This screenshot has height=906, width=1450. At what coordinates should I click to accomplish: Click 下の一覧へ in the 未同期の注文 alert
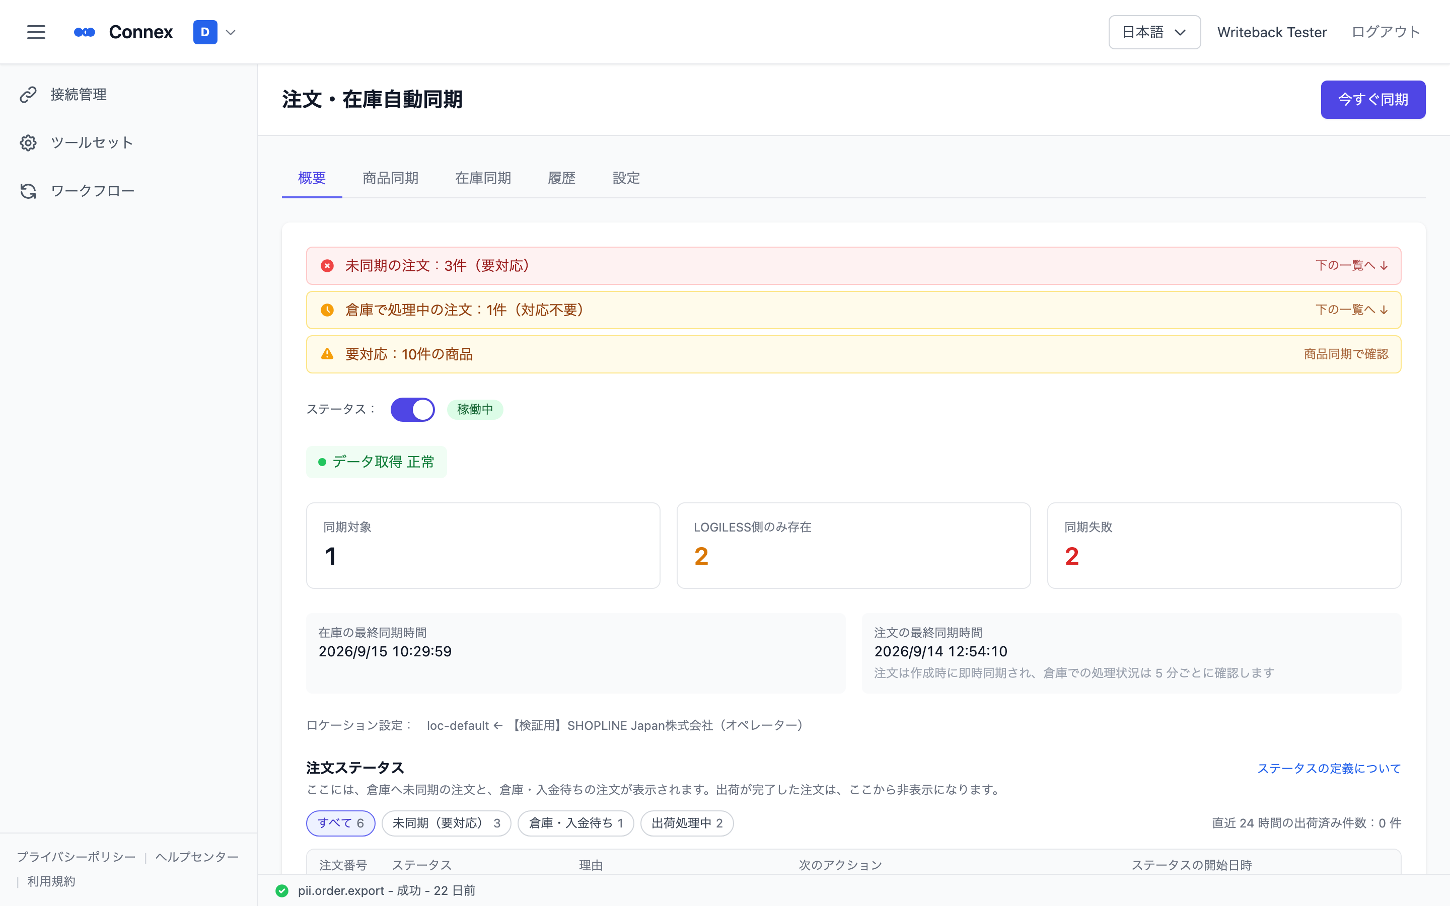pyautogui.click(x=1352, y=265)
